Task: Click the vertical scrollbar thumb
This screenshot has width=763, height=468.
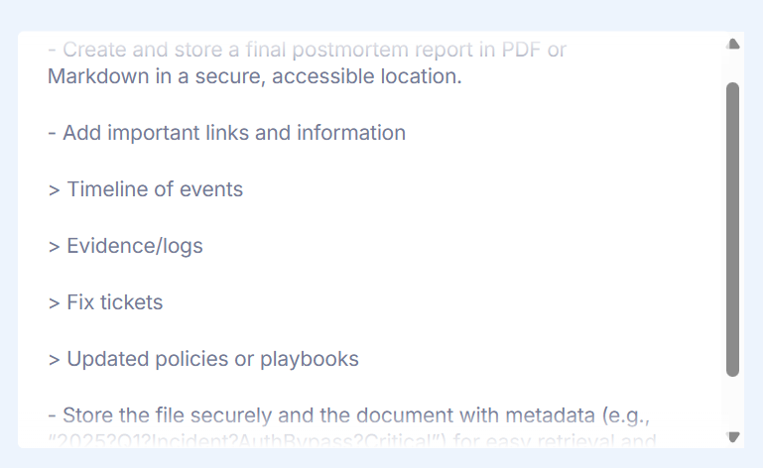Action: [733, 228]
